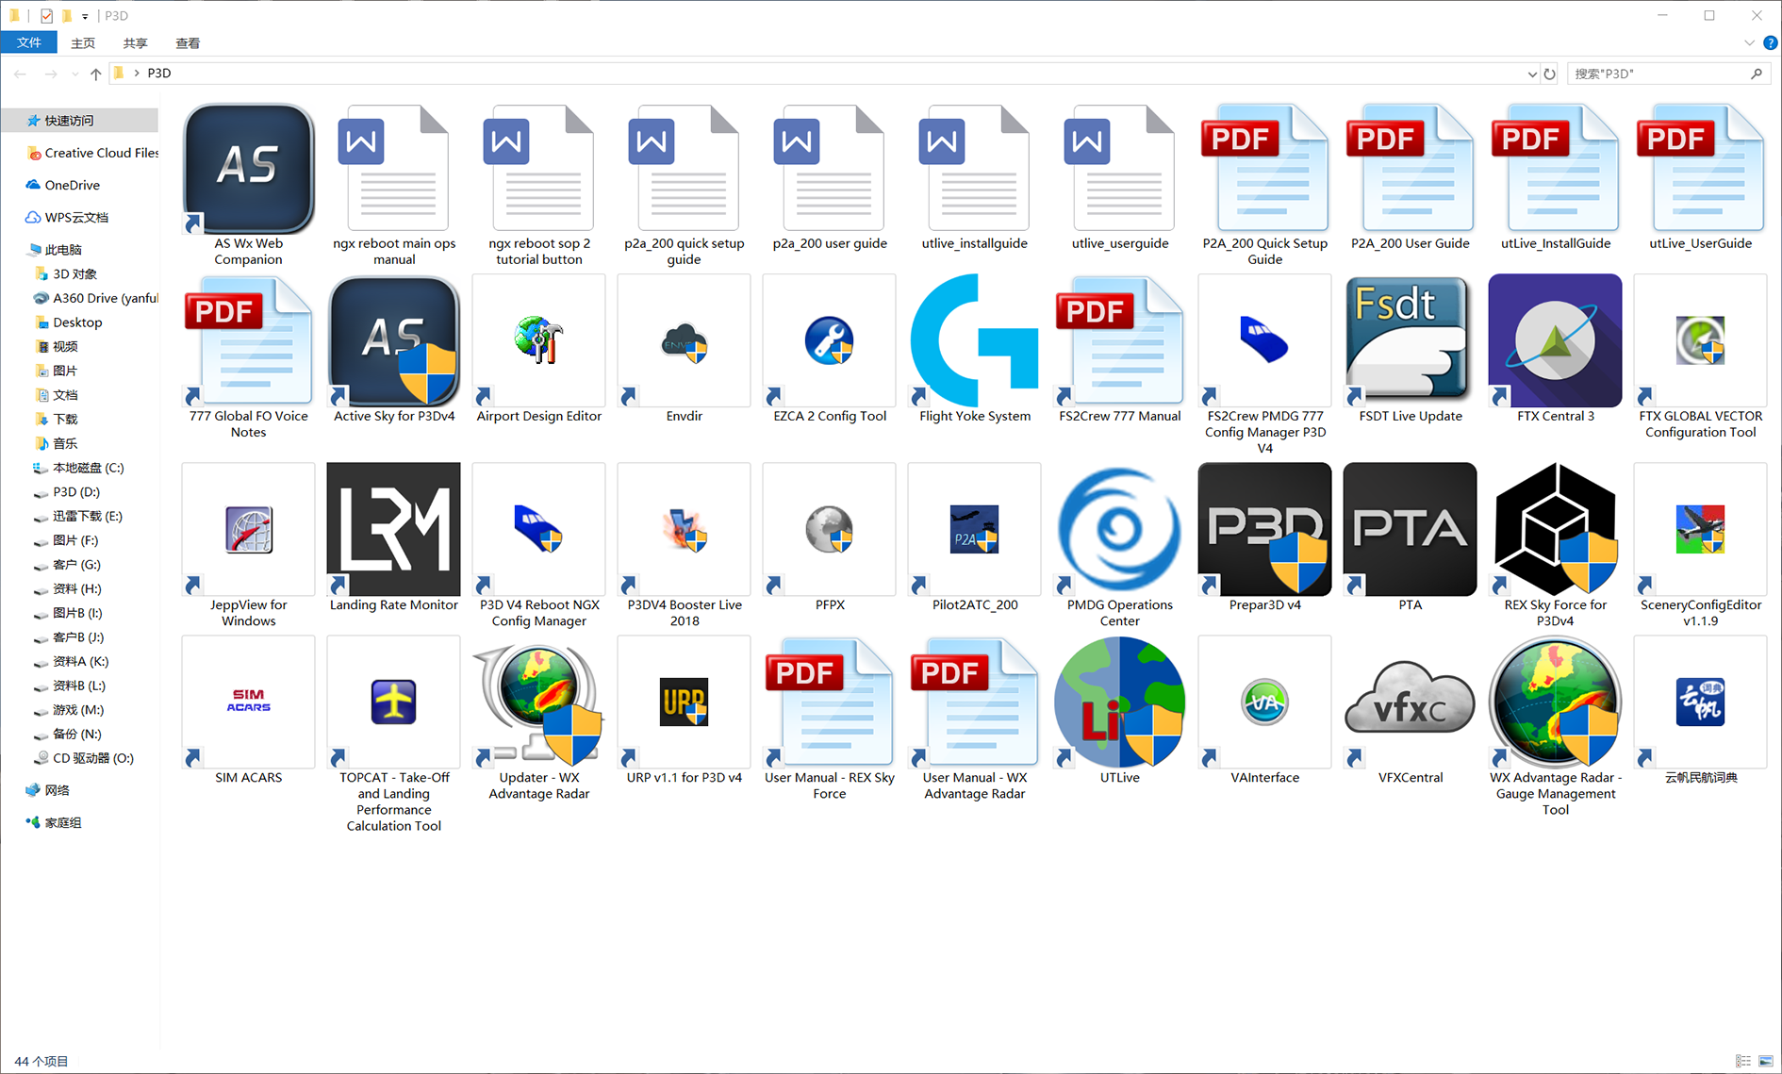Screen dimensions: 1782x1074
Task: Open Explorer help
Action: pyautogui.click(x=1770, y=42)
